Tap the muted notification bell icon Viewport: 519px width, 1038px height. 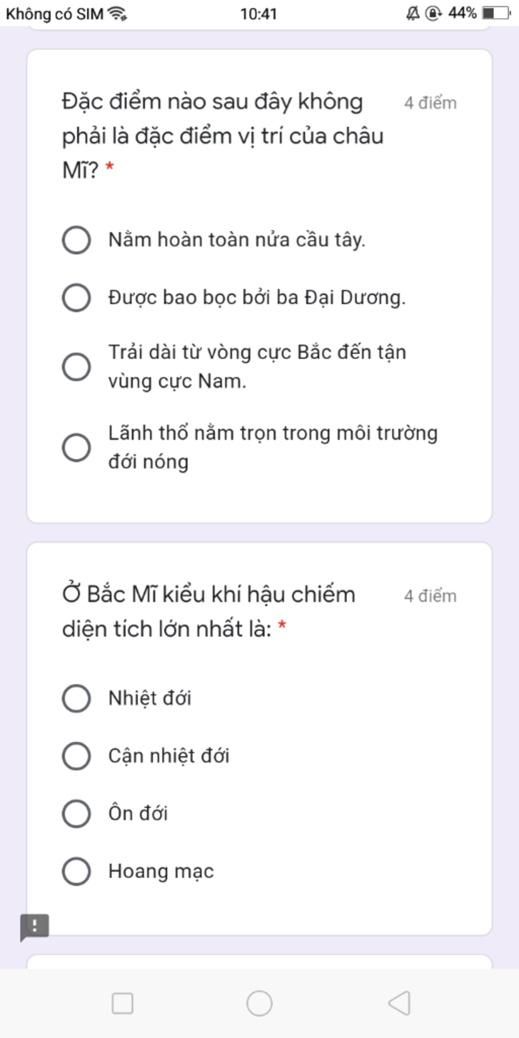pyautogui.click(x=413, y=13)
